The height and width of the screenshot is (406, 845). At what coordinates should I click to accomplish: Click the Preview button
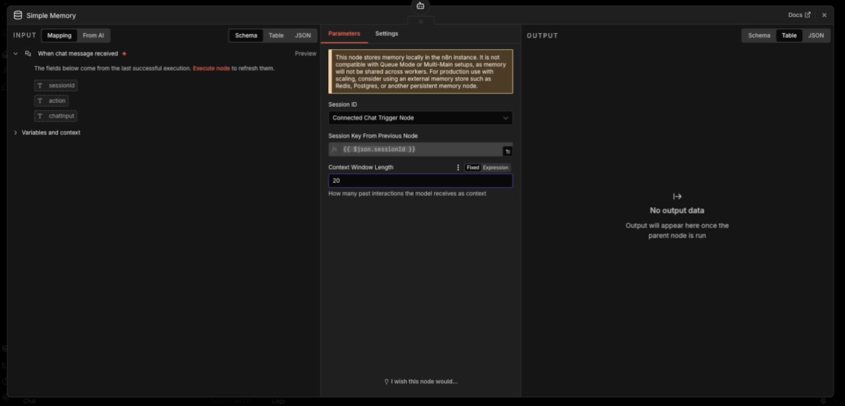tap(306, 54)
